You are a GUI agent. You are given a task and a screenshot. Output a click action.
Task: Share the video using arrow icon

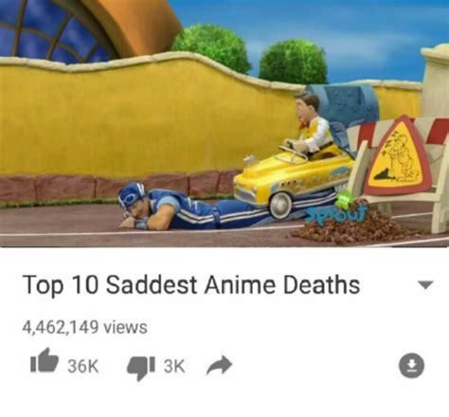point(219,365)
